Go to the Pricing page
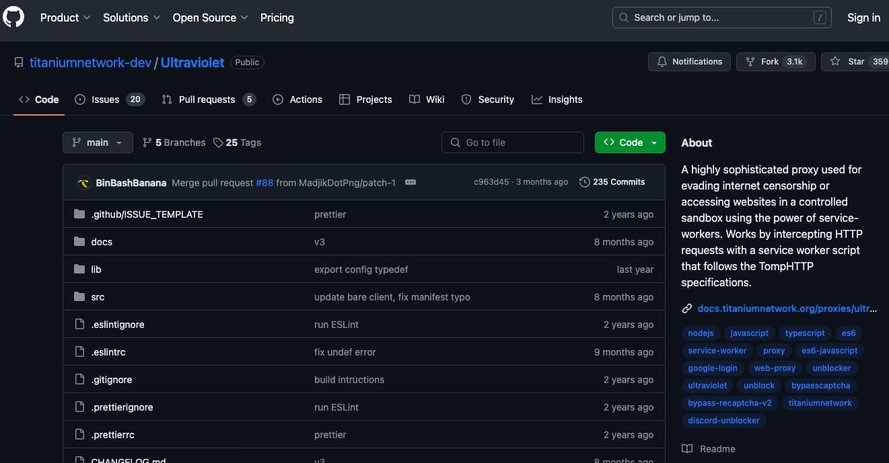Screen dimensions: 889x463 277,17
